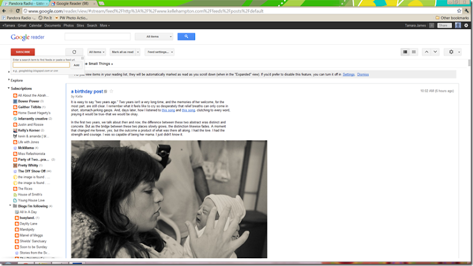Open the settings gear dropdown arrow
The height and width of the screenshot is (266, 473).
(459, 52)
